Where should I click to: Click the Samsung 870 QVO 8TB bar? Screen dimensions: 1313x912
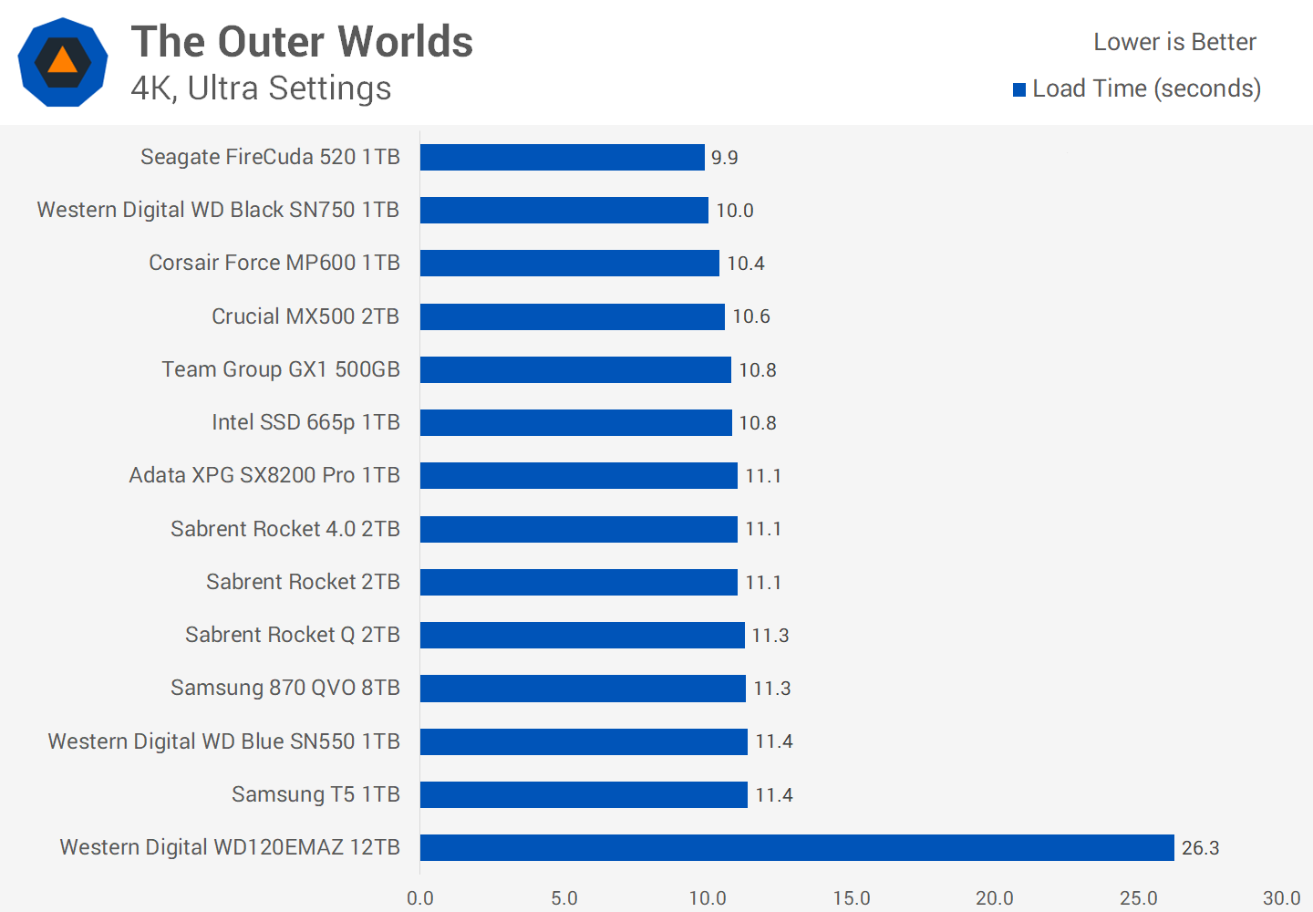pos(582,688)
